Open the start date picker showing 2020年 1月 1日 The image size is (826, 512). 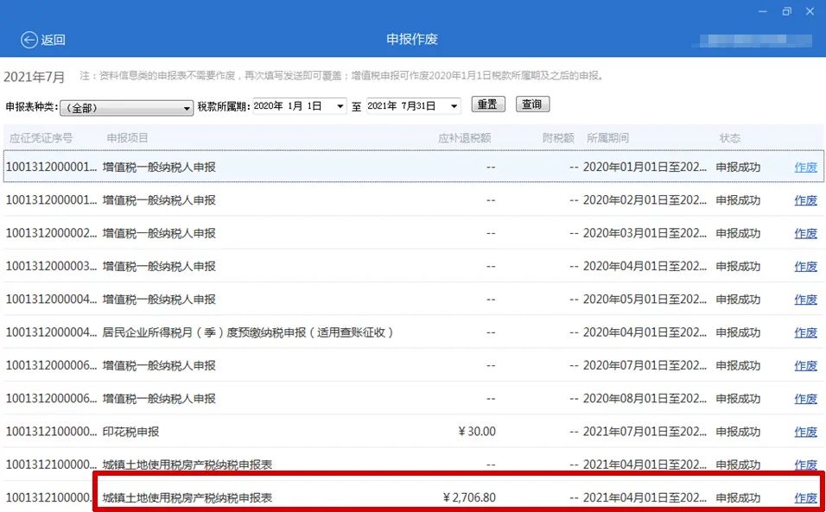pos(299,106)
